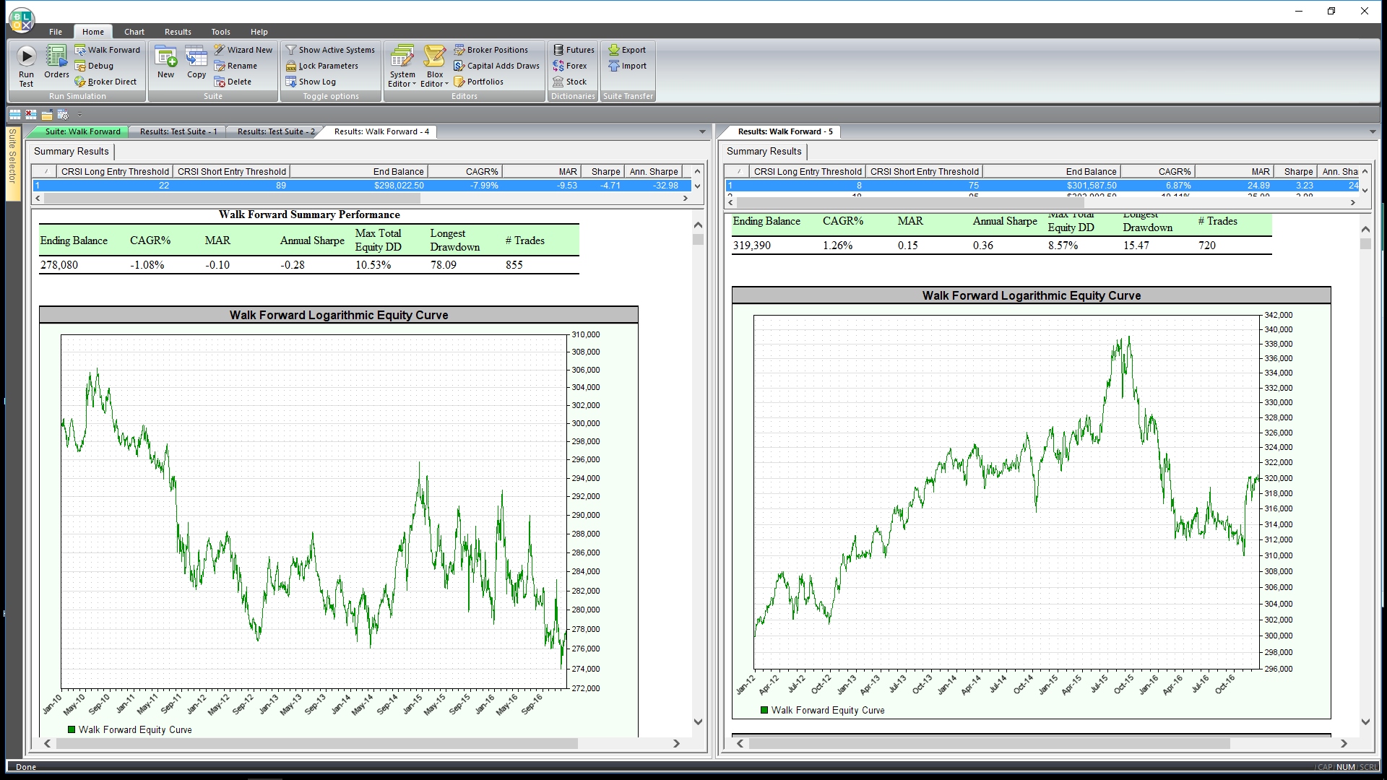This screenshot has height=780, width=1387.
Task: Sort left grid by End Balance column
Action: 359,172
